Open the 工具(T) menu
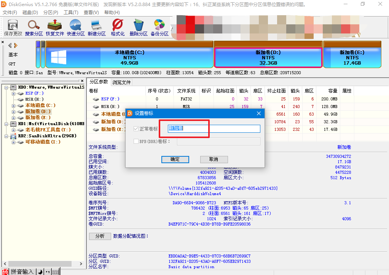 click(71, 13)
